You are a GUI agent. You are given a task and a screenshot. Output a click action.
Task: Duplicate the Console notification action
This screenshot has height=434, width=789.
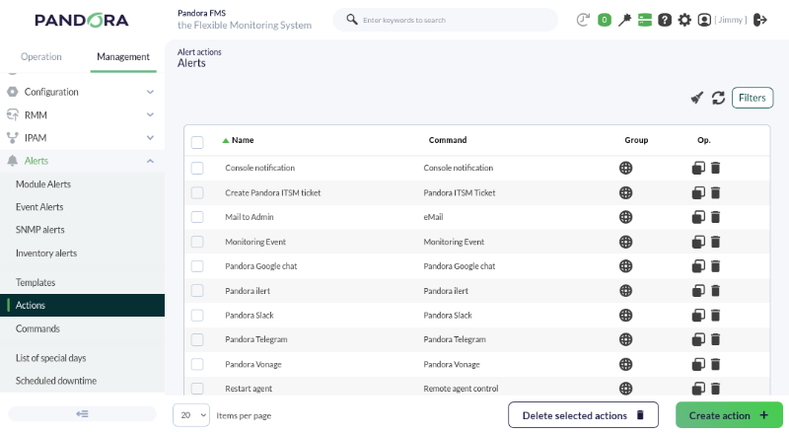coord(698,168)
